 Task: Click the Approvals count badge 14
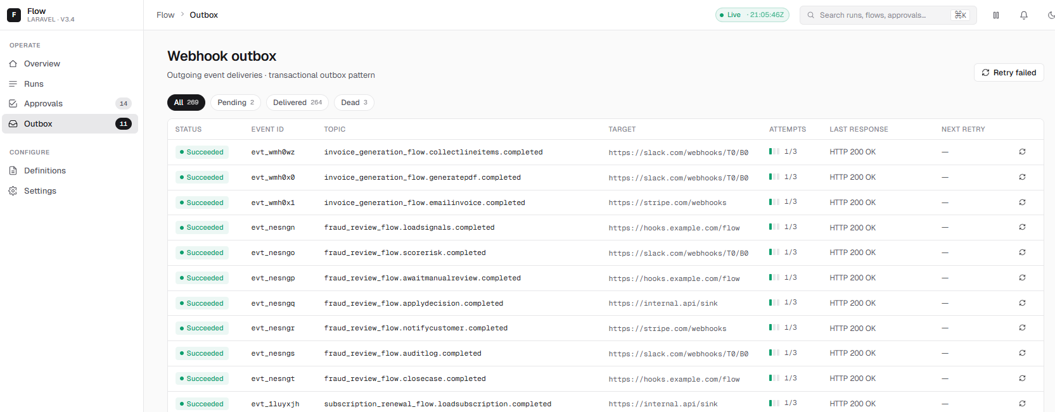(x=124, y=104)
